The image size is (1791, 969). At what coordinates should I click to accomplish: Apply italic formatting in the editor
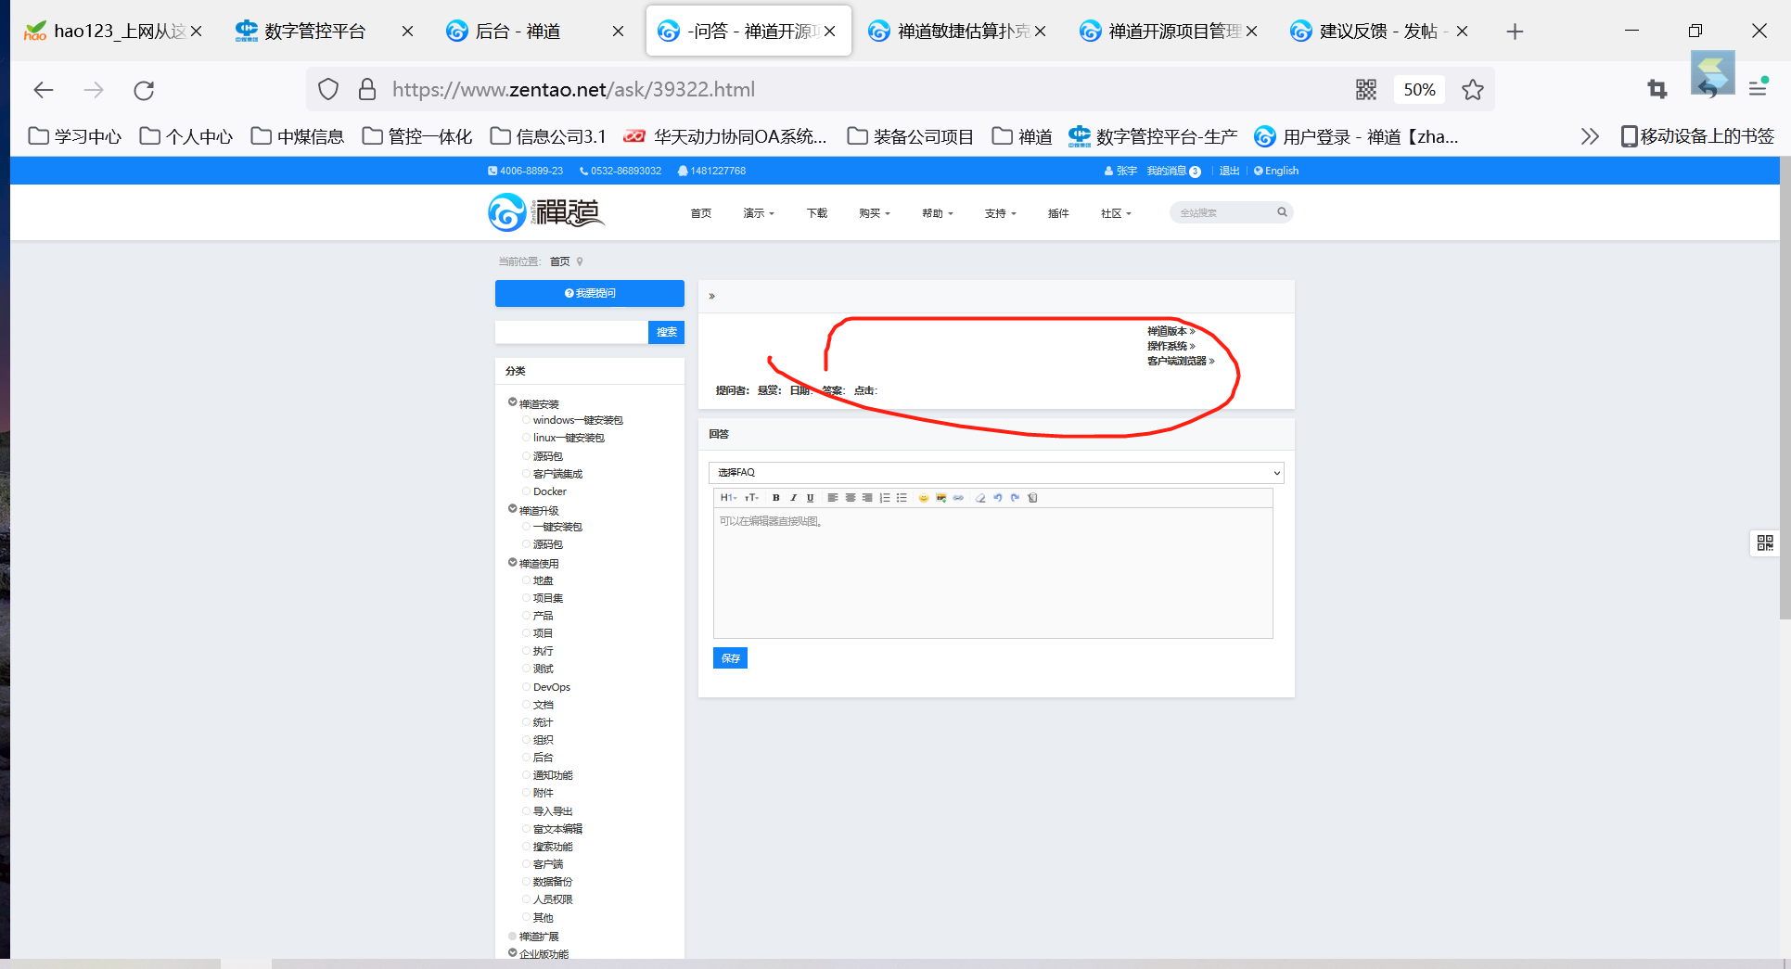point(793,498)
